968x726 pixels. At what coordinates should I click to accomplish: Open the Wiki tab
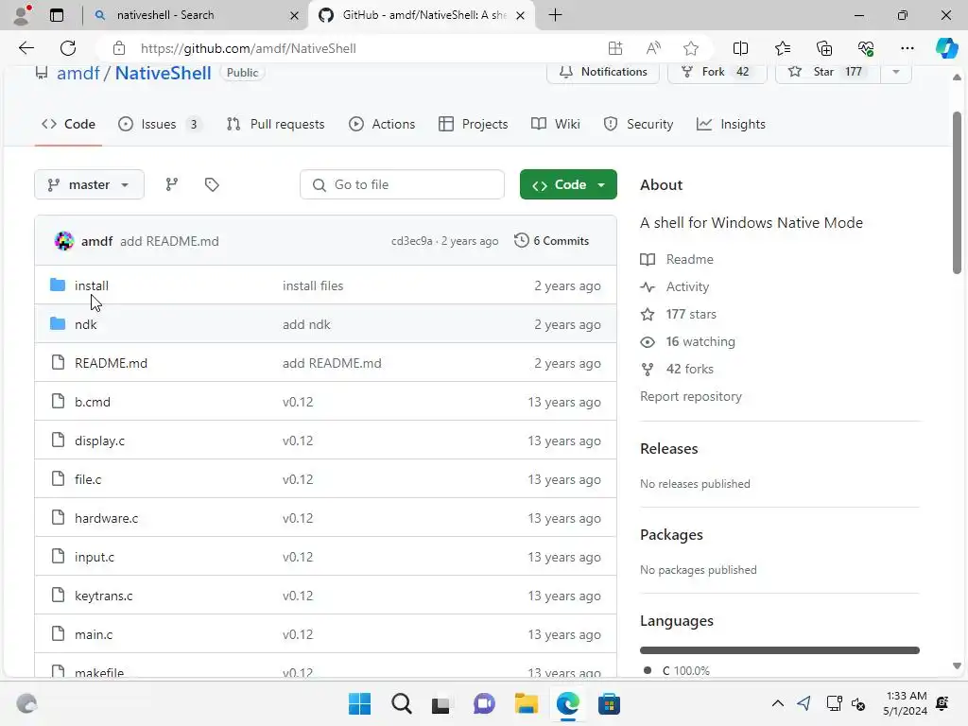coord(556,124)
